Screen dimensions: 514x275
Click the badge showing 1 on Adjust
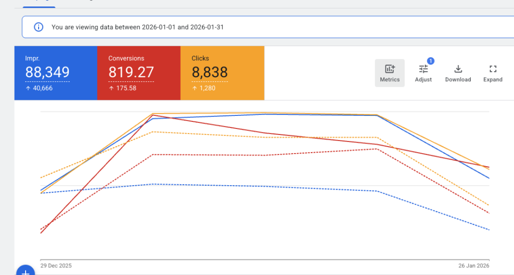[x=431, y=61]
